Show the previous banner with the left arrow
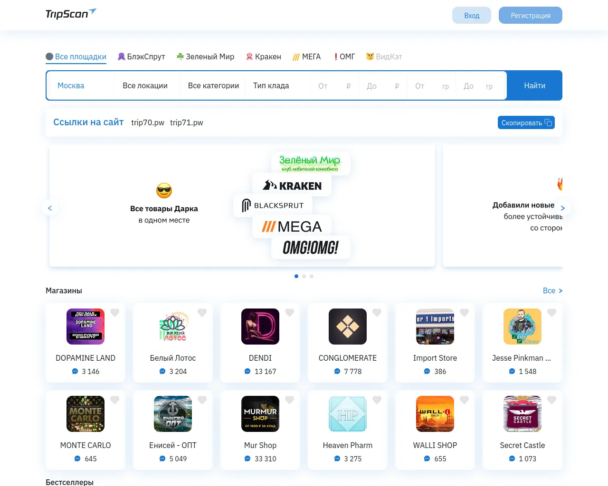Image resolution: width=608 pixels, height=486 pixels. tap(50, 208)
